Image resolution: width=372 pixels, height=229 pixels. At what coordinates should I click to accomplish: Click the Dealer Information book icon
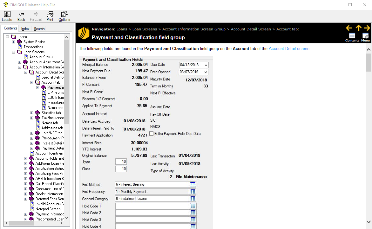point(31,194)
